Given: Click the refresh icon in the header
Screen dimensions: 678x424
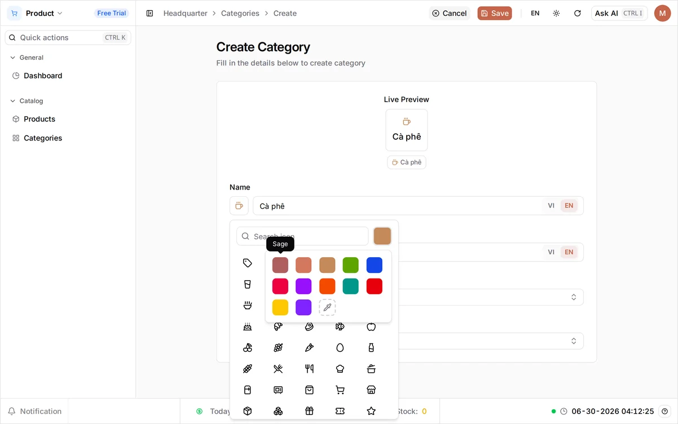Looking at the screenshot, I should (578, 13).
